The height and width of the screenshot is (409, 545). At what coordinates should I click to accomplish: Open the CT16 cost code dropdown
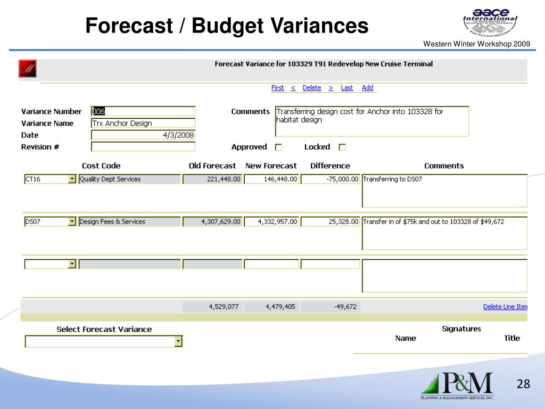point(72,179)
